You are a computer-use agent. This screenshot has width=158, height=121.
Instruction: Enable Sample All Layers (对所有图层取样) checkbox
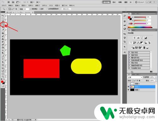click(x=47, y=9)
